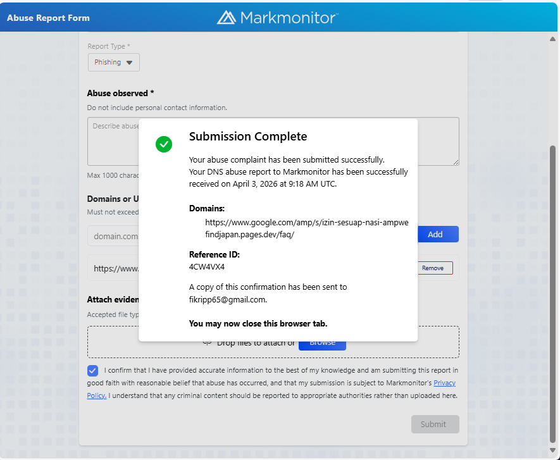
Task: Click the Abuse observed section heading
Action: (x=120, y=93)
